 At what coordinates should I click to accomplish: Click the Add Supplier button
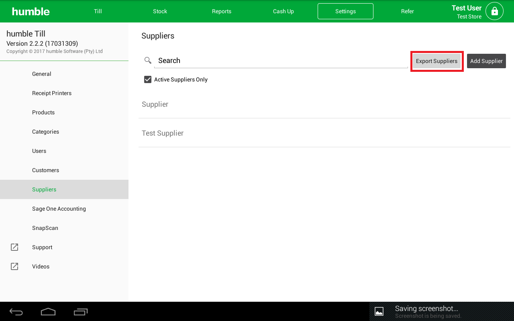tap(486, 61)
